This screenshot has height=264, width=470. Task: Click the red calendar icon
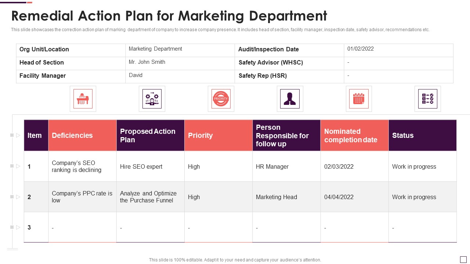point(359,99)
